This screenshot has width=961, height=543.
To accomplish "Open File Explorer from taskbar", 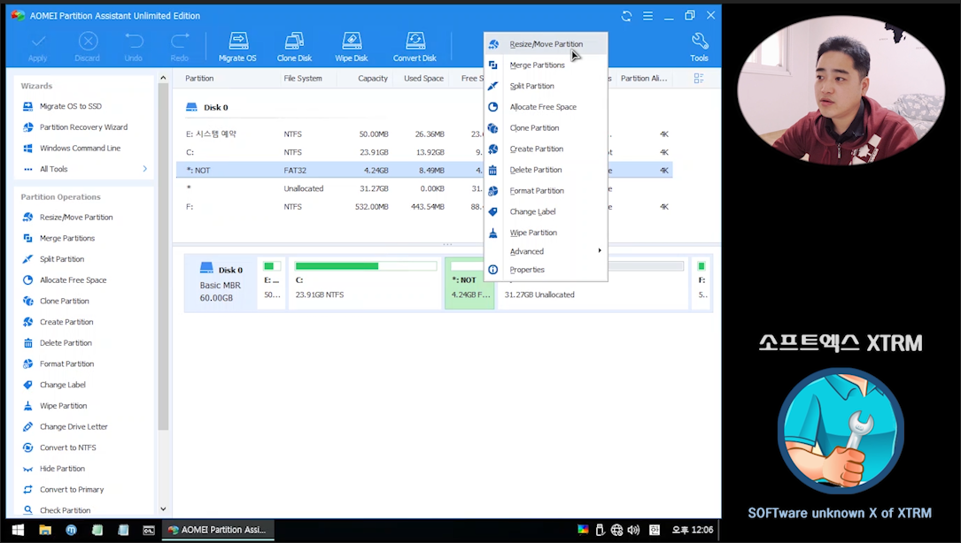I will coord(45,530).
